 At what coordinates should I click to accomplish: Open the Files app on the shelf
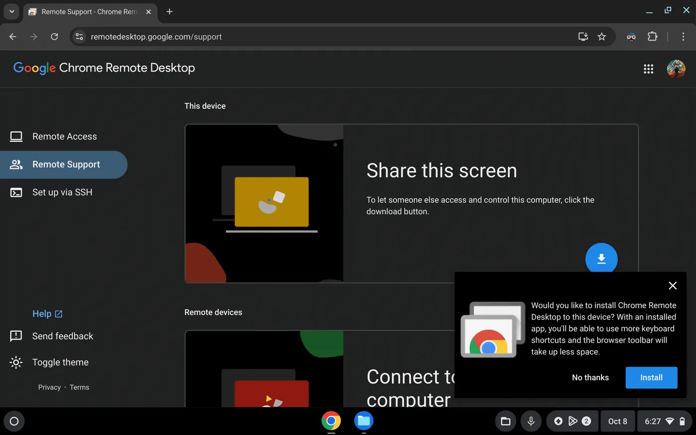click(364, 421)
